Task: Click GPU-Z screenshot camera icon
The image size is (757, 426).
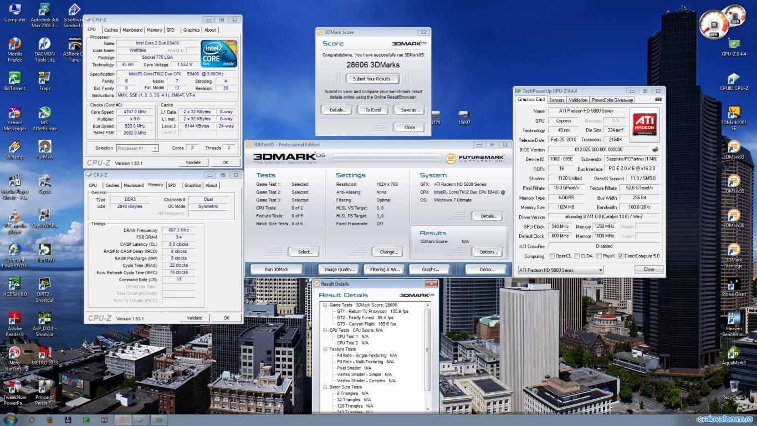Action: coord(658,100)
